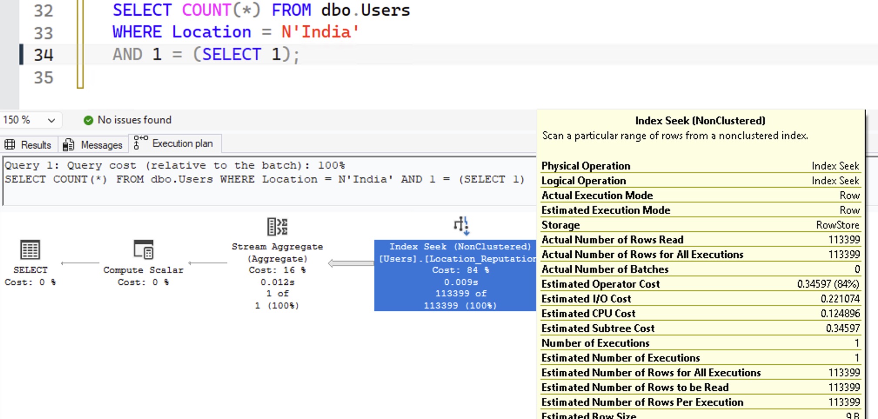The width and height of the screenshot is (878, 419).
Task: Click the Stream Aggregate Cost: 16 % label
Action: pos(277,270)
